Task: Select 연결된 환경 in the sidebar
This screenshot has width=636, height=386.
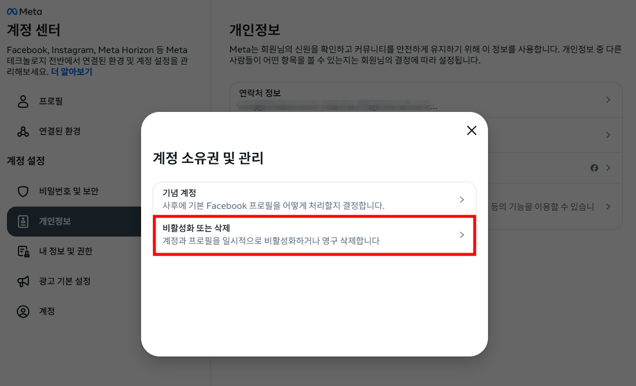Action: coord(74,131)
